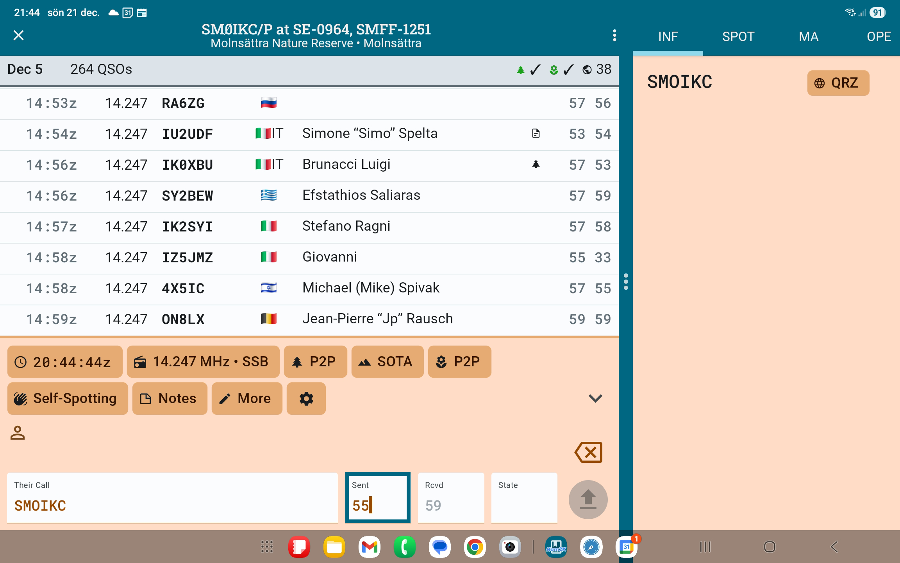Launch Chrome from the taskbar

click(475, 547)
